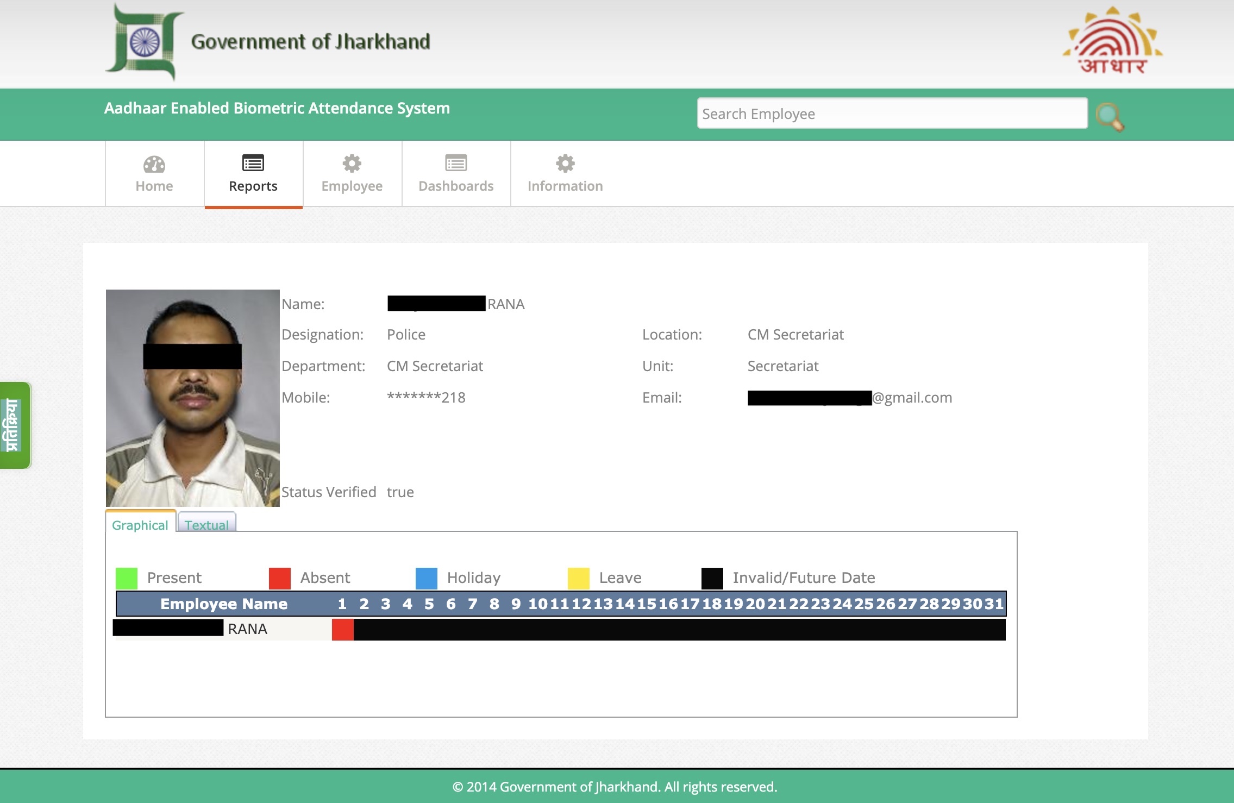Click the Aadhaar logo at top right

click(1112, 41)
